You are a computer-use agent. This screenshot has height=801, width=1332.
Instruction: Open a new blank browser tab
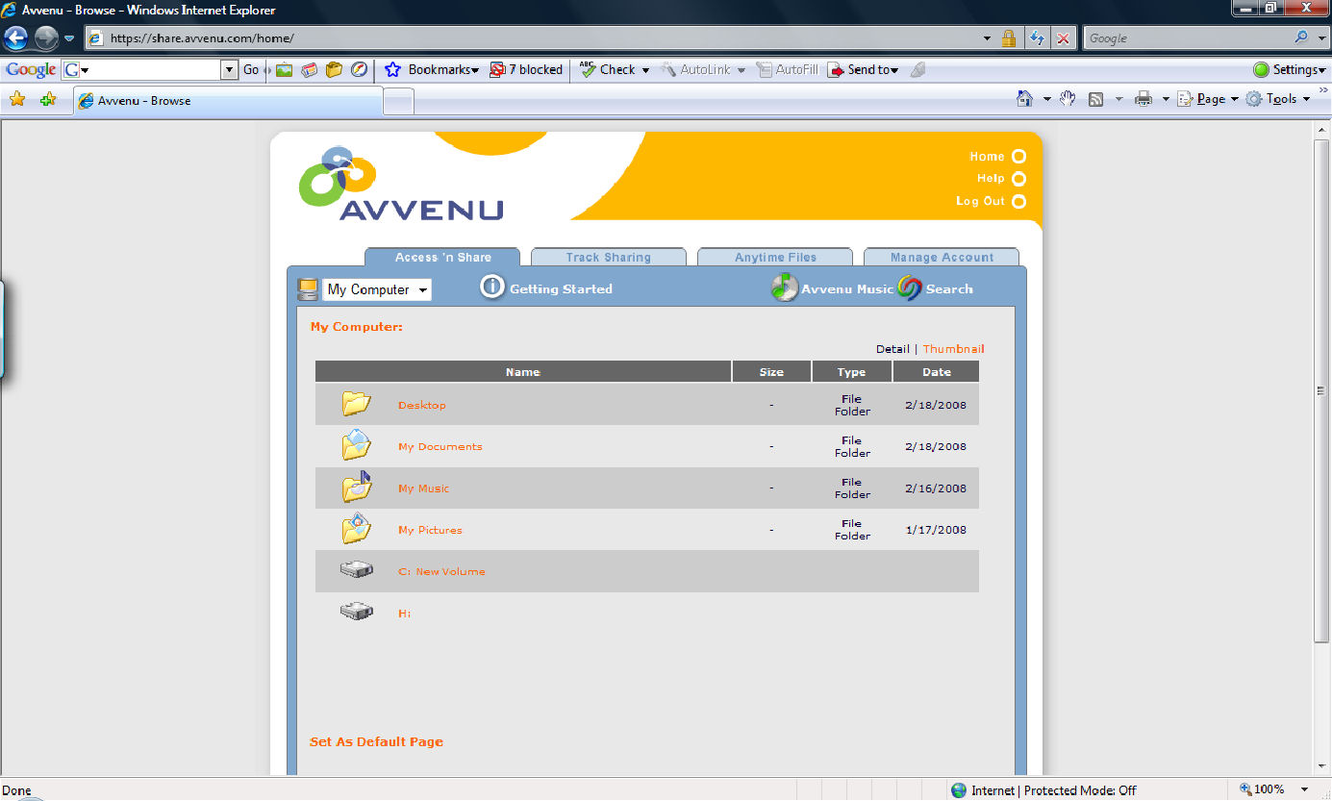point(399,101)
